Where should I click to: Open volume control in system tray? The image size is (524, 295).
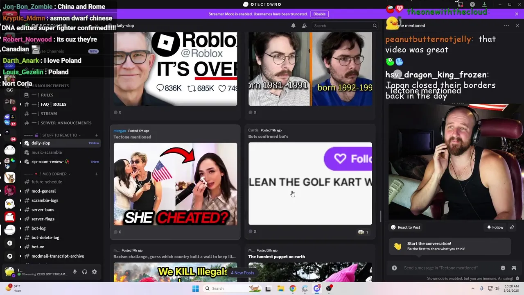(x=497, y=288)
